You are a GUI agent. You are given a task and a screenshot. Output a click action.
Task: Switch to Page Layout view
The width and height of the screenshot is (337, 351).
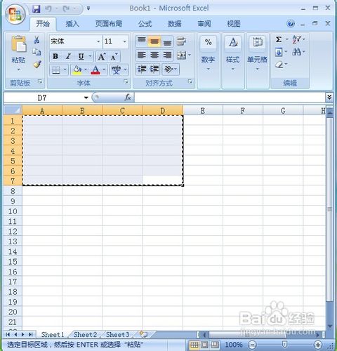point(204,345)
